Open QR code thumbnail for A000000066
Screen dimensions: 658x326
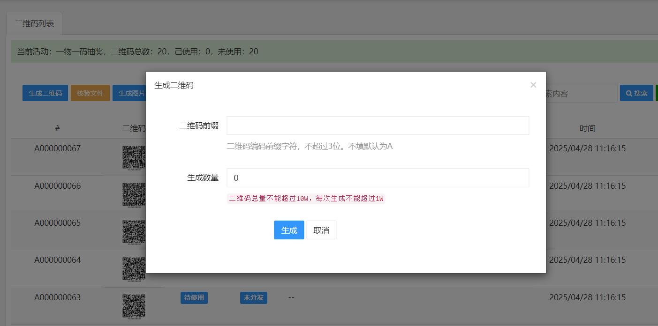coord(134,194)
